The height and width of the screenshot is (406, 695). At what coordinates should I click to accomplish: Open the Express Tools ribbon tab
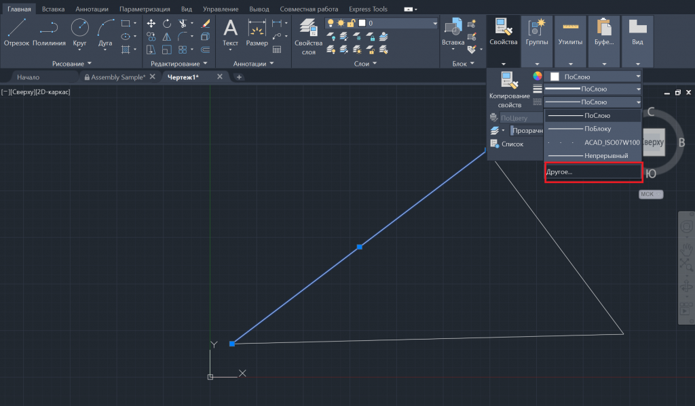[x=368, y=9]
